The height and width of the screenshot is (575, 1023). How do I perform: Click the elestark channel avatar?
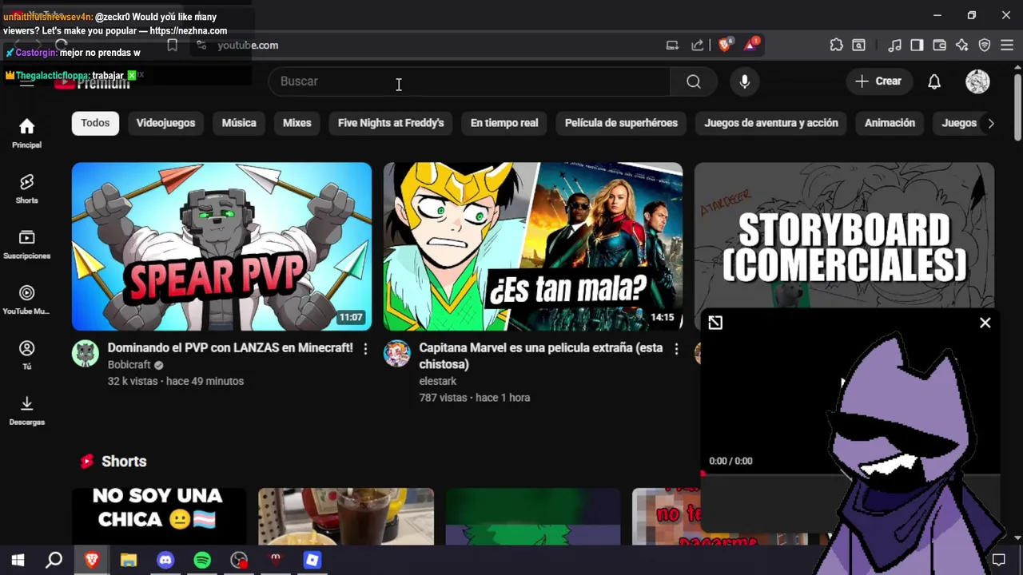(397, 353)
